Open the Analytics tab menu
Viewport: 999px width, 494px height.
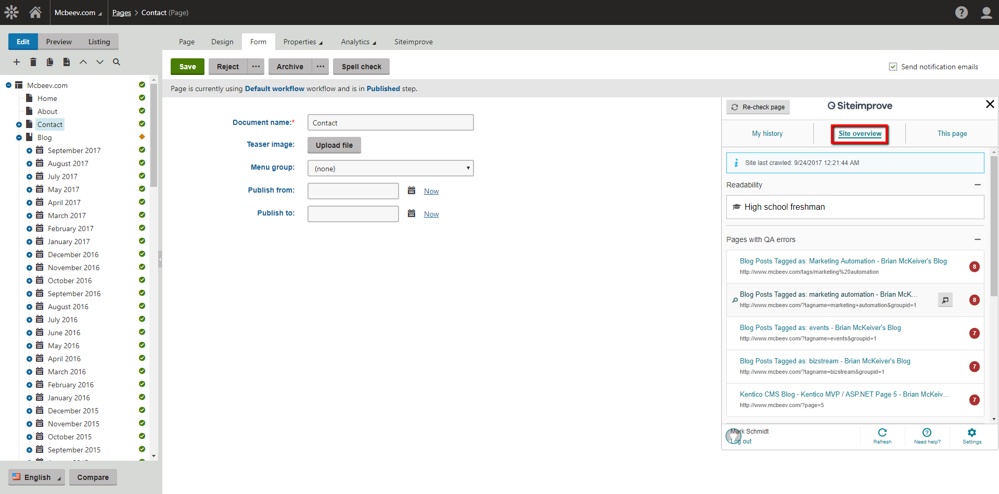coord(358,42)
